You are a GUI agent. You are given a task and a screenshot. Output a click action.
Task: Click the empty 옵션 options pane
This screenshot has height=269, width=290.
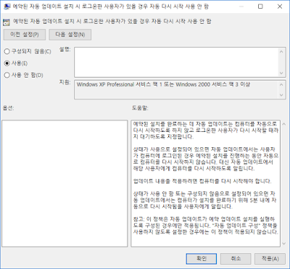click(65, 183)
